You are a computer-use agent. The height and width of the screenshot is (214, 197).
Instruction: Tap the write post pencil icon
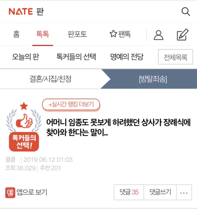click(183, 35)
